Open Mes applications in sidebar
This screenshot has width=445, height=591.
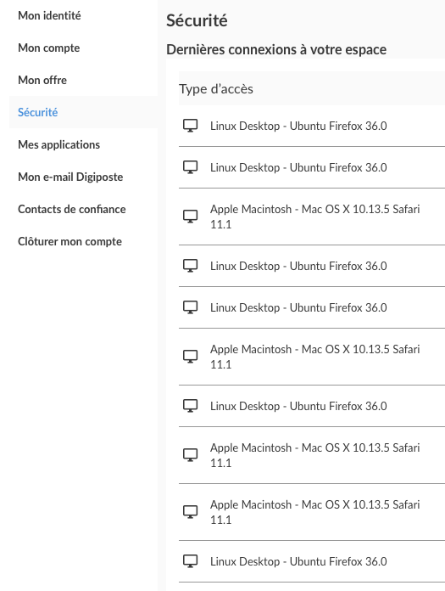(x=59, y=144)
